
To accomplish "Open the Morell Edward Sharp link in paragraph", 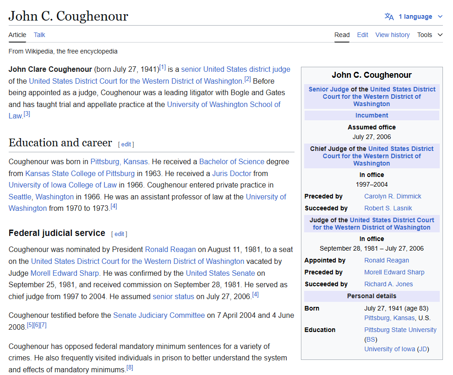I will [65, 273].
